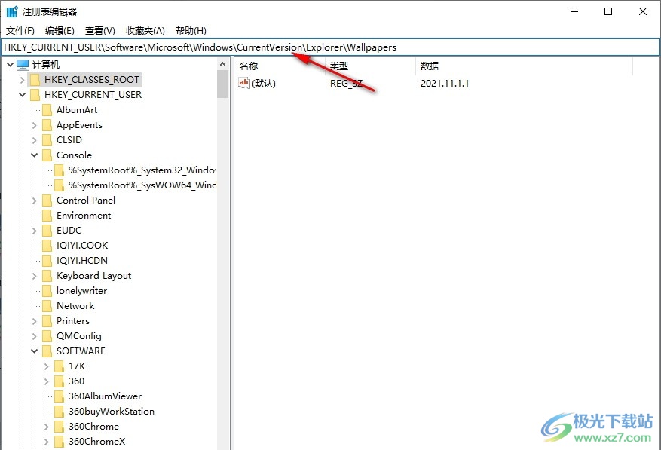The height and width of the screenshot is (450, 661).
Task: Click the QMConfig folder icon
Action: pos(47,336)
